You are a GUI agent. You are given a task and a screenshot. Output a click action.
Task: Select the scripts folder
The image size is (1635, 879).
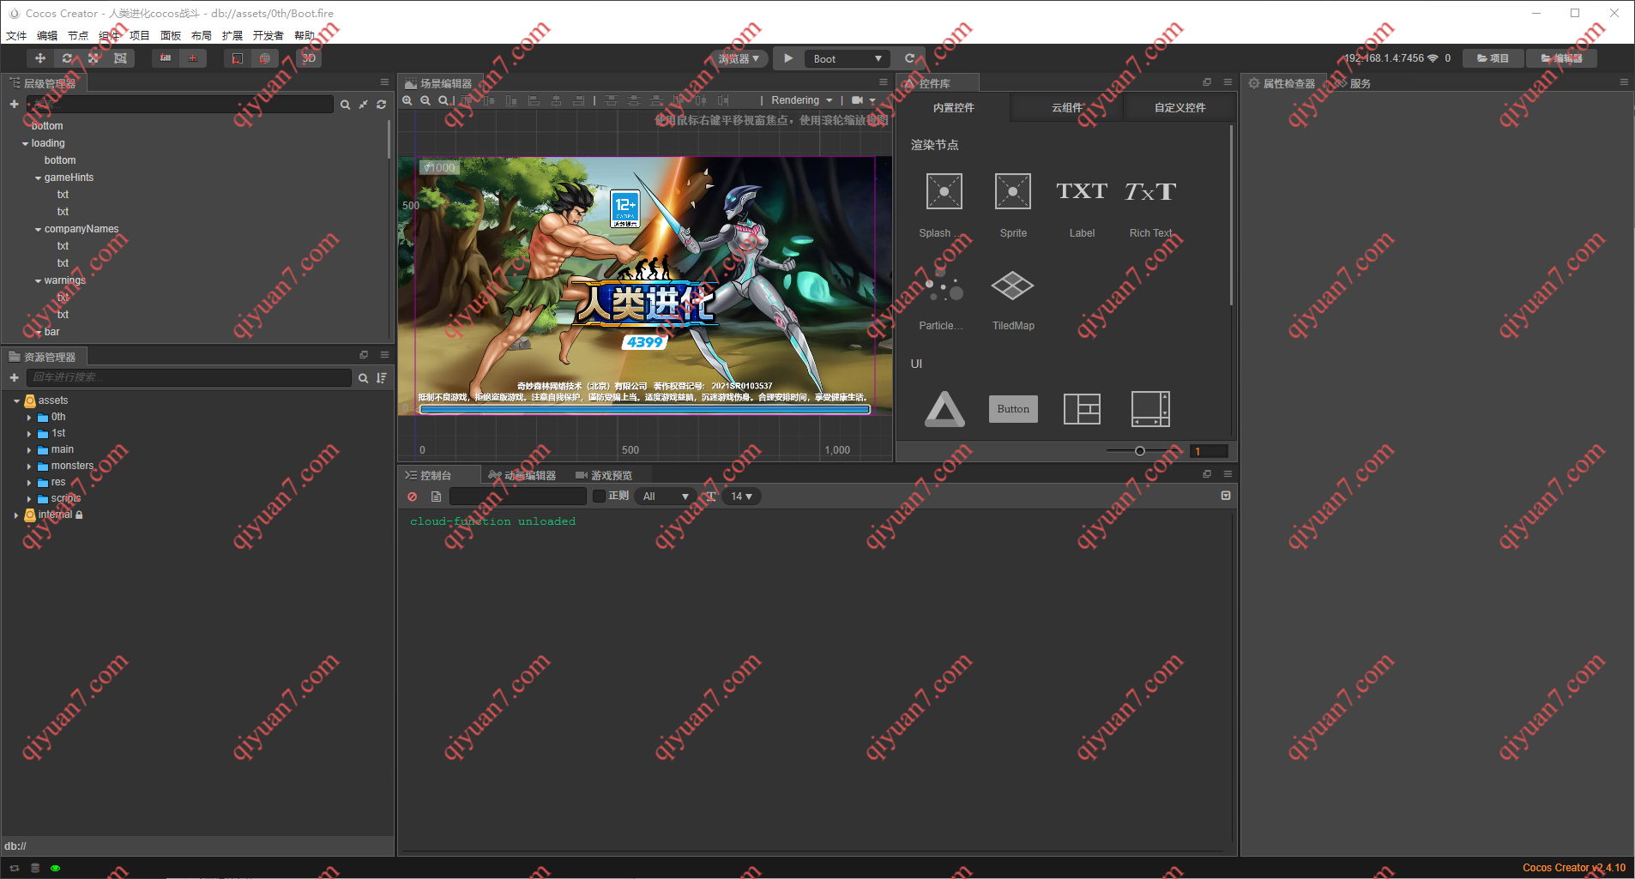pyautogui.click(x=65, y=498)
